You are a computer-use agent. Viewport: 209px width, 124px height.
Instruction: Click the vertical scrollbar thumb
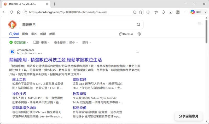click(x=206, y=31)
